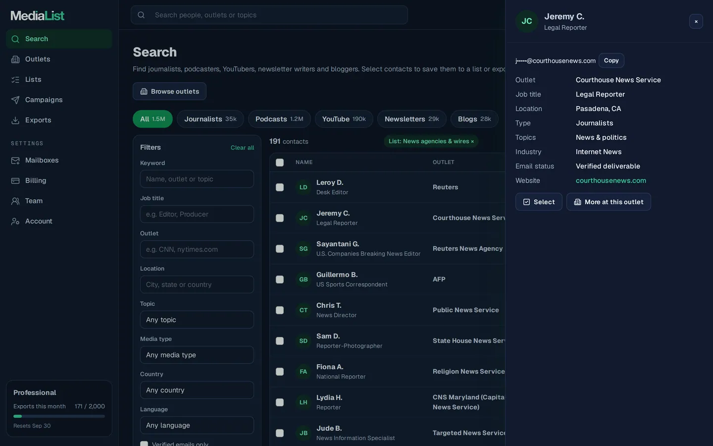Check the box for Leroy D.
The image size is (713, 446).
[x=280, y=187]
